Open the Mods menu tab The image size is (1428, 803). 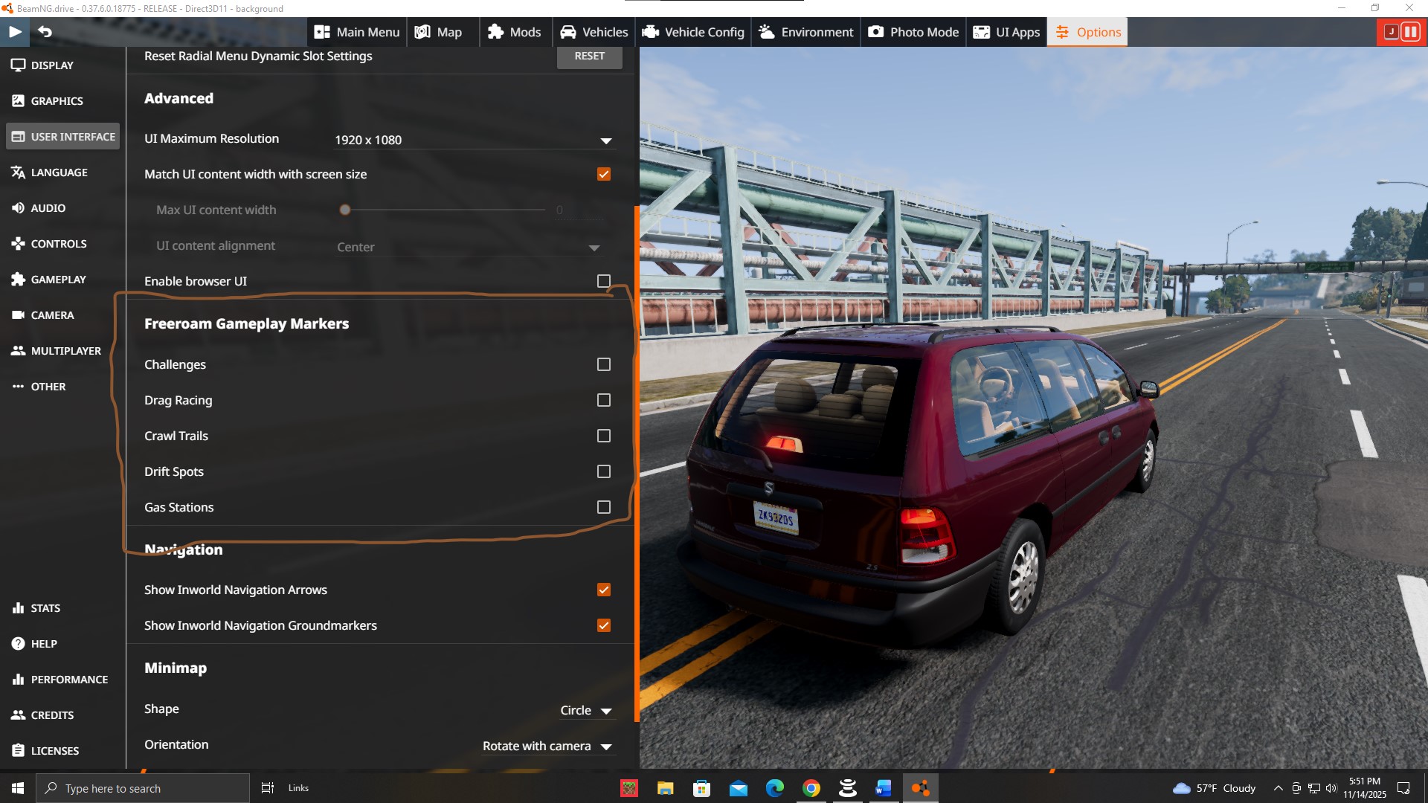[x=515, y=32]
